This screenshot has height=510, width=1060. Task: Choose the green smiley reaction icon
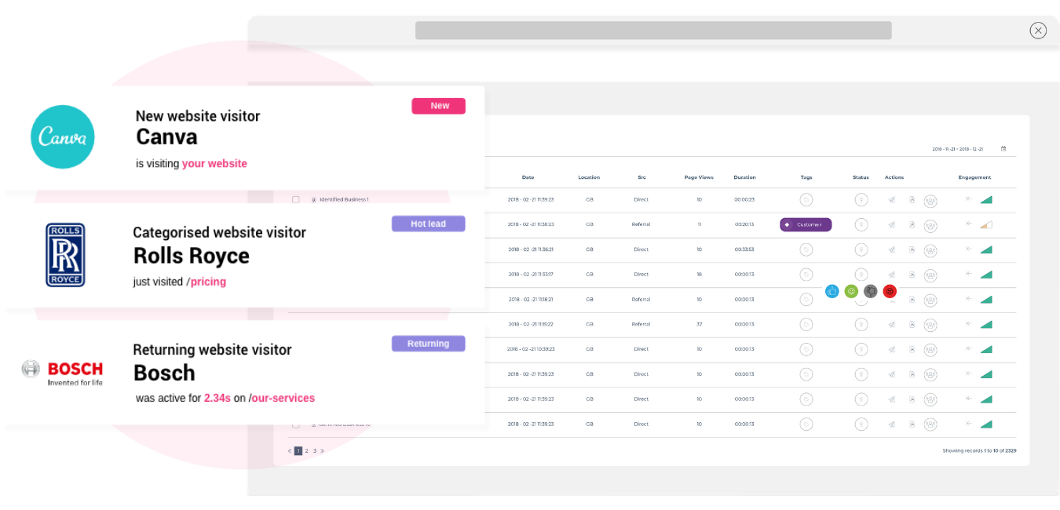click(x=851, y=291)
